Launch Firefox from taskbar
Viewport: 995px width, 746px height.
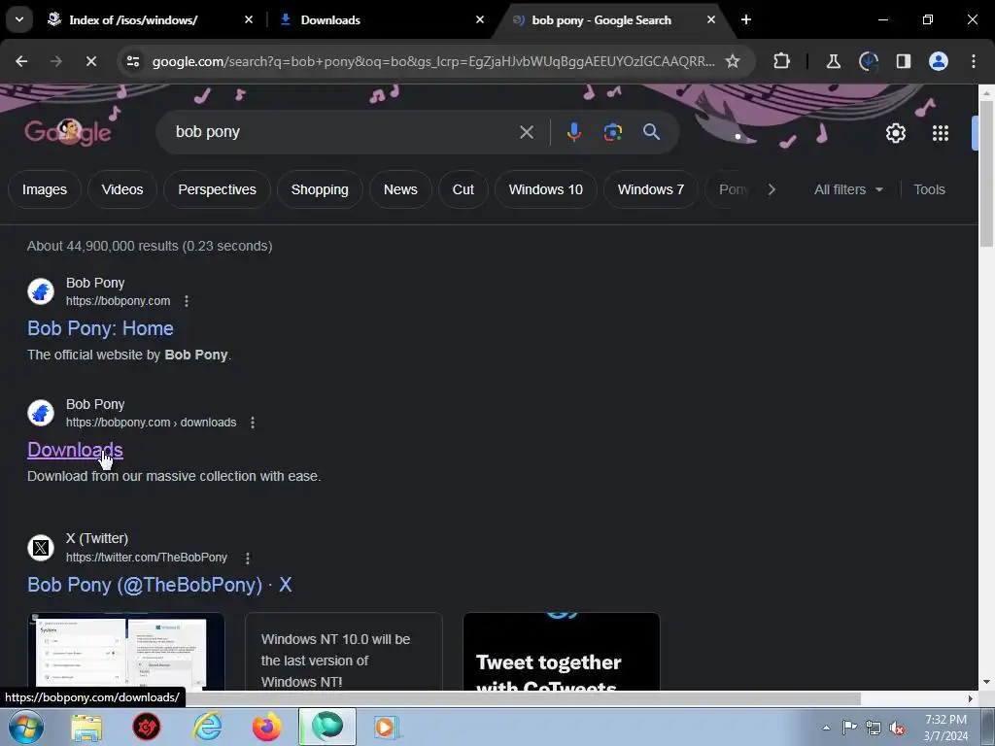267,727
